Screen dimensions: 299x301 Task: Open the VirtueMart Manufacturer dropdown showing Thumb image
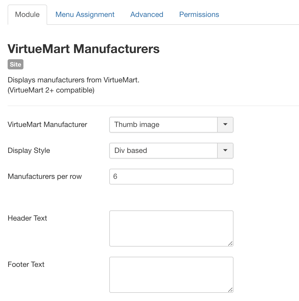click(x=171, y=125)
